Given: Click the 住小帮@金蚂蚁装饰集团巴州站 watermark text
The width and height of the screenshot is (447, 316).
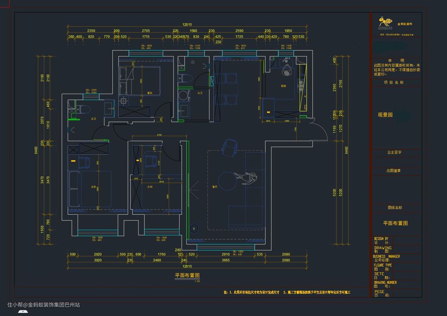Looking at the screenshot, I should 43,305.
